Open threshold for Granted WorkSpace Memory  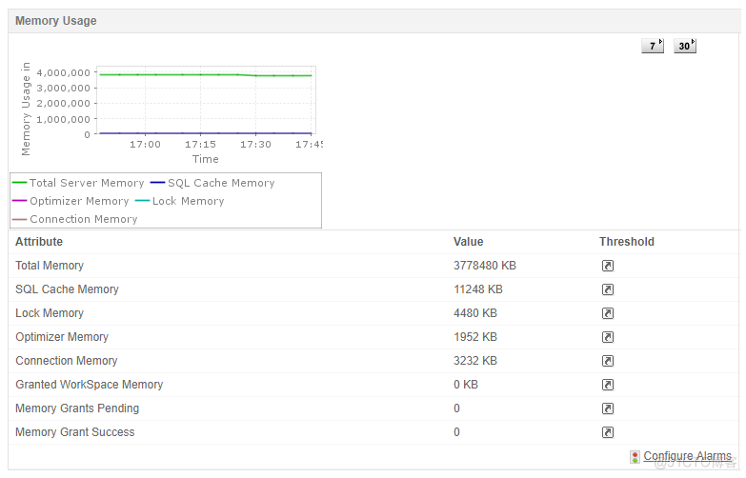click(608, 385)
